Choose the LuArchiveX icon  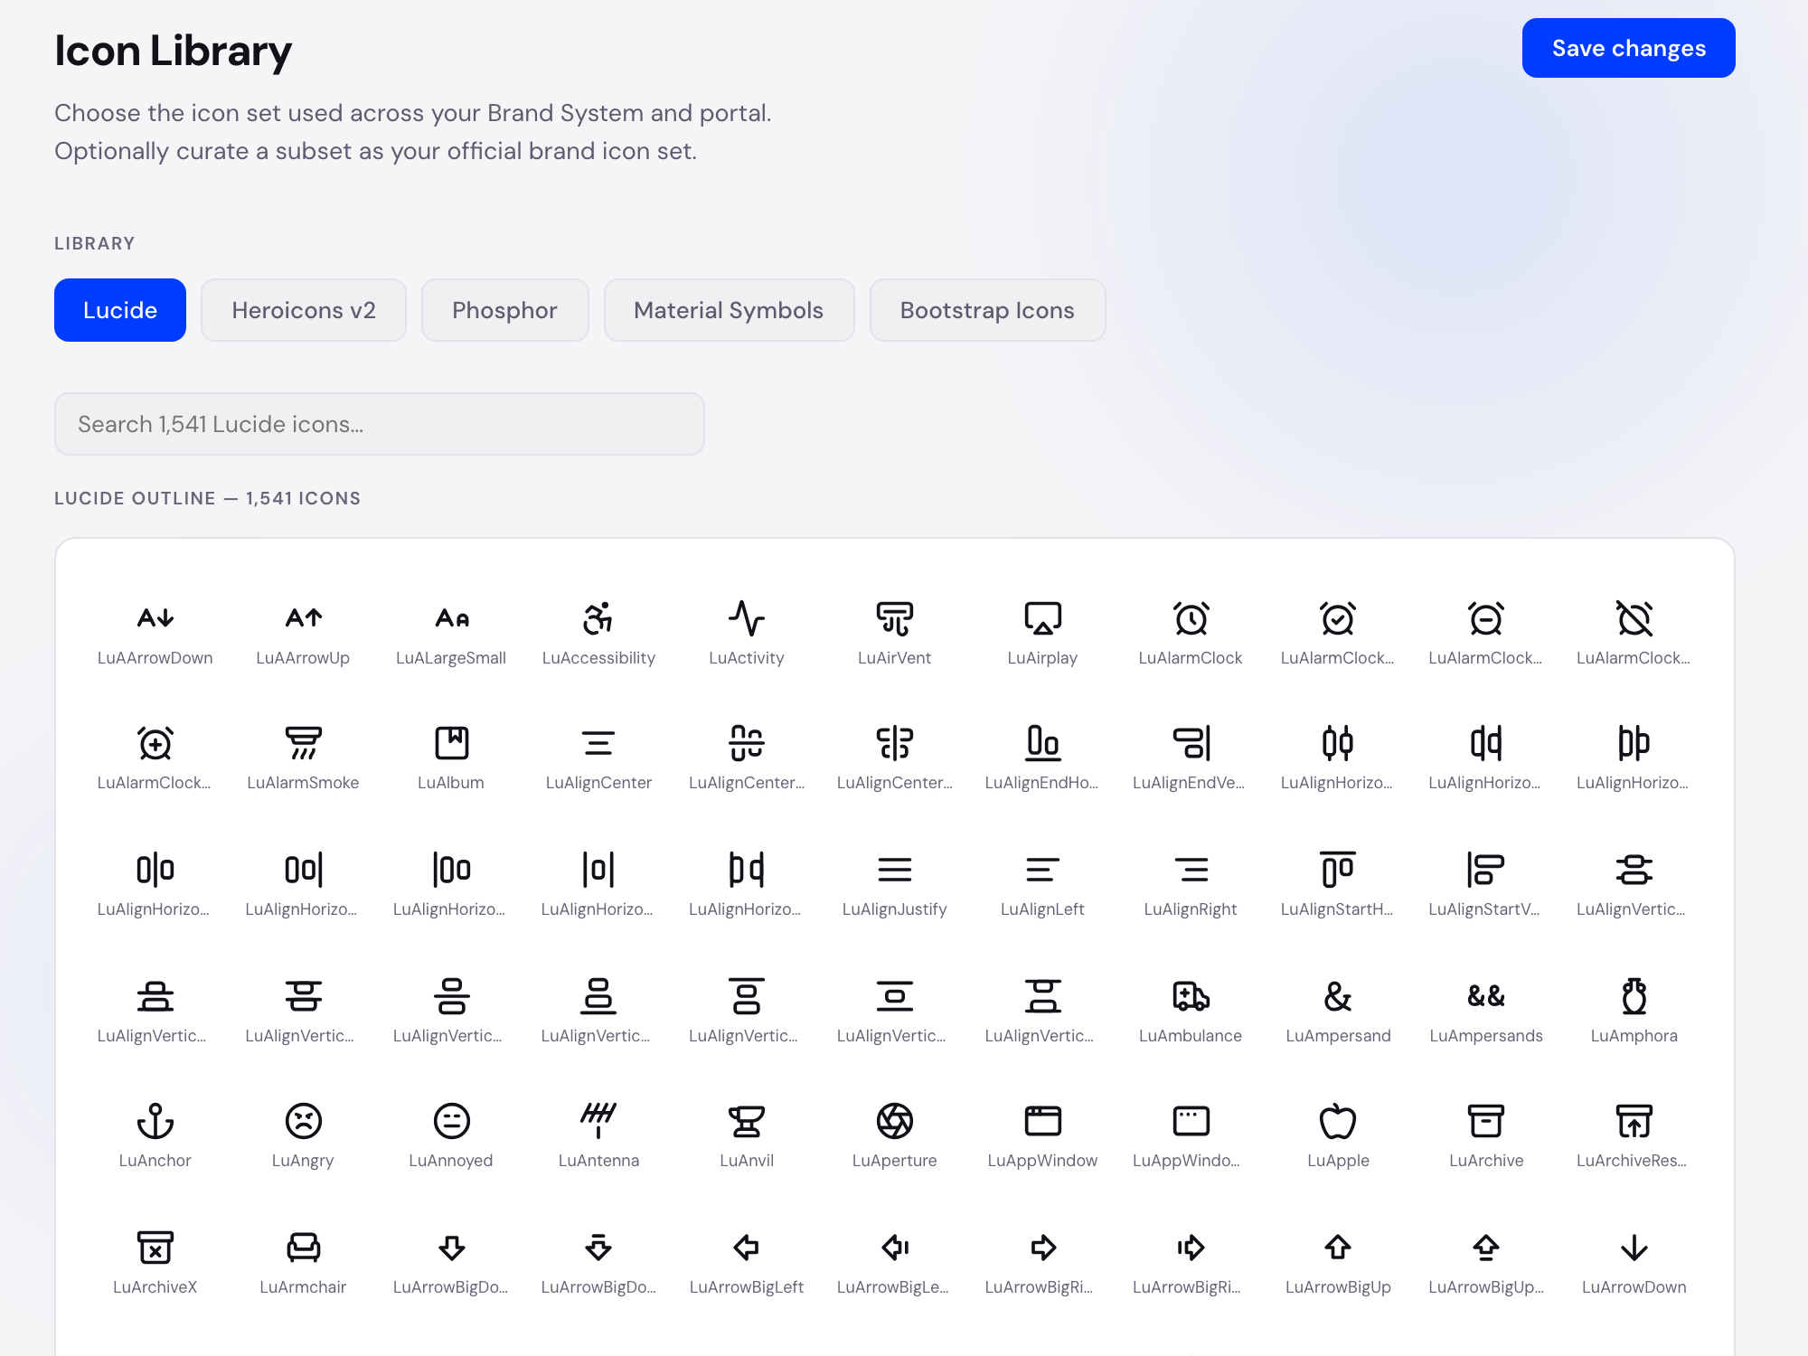(x=155, y=1248)
